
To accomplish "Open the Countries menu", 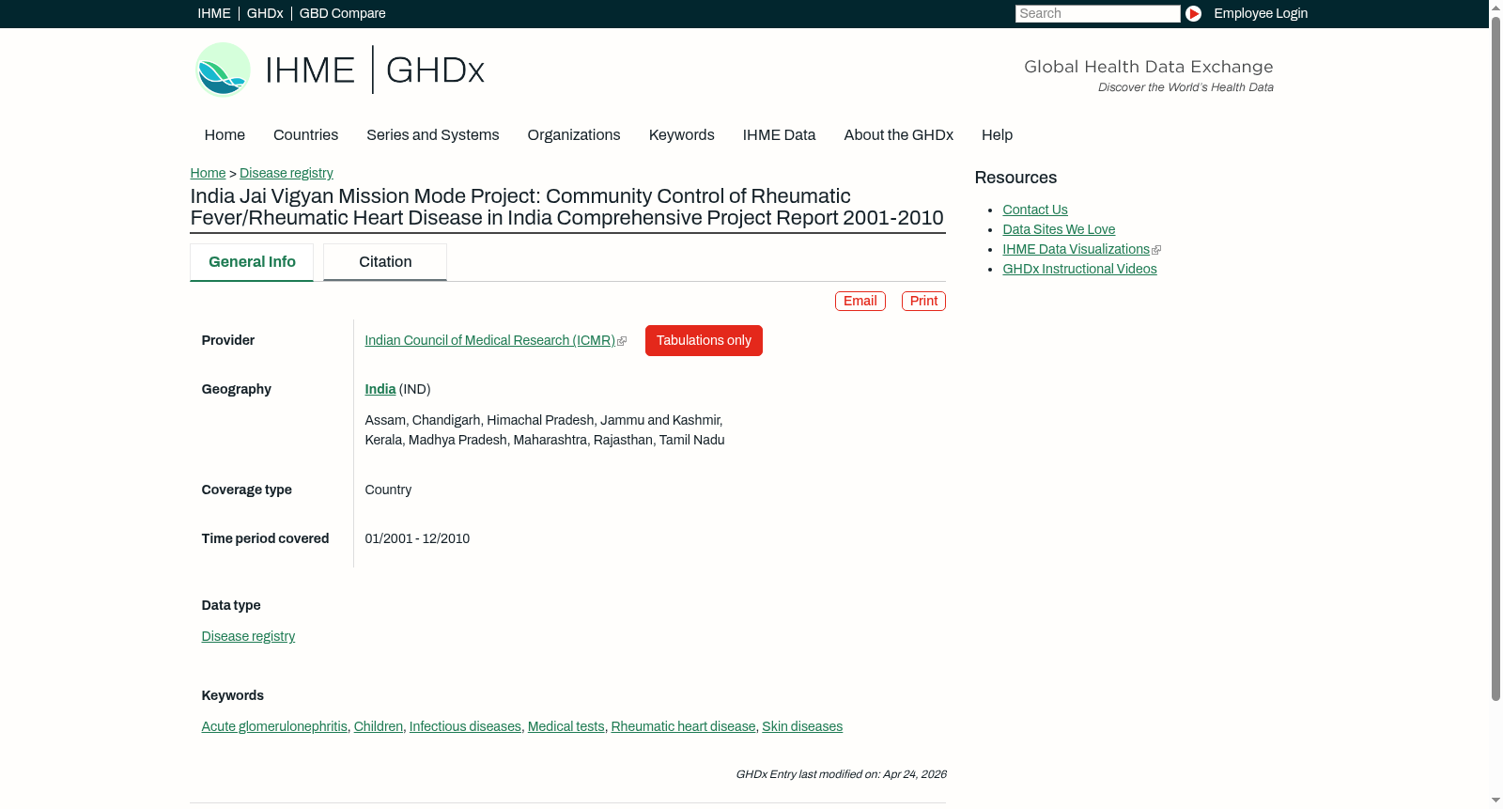I will (305, 135).
